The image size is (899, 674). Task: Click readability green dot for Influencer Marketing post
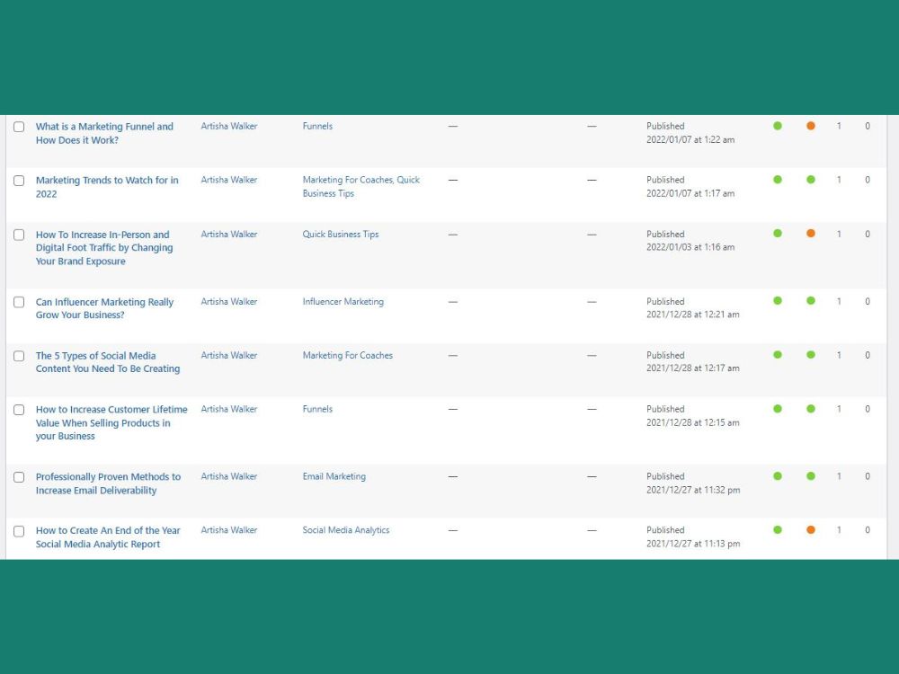click(x=811, y=300)
